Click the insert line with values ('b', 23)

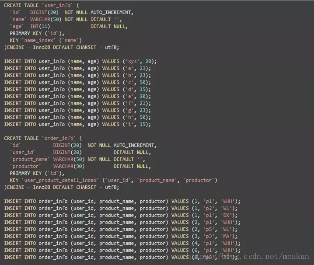pos(77,75)
